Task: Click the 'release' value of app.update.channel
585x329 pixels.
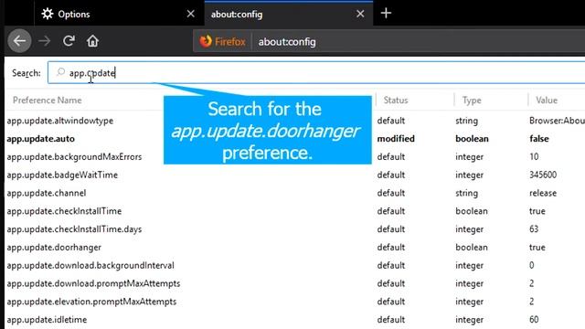Action: tap(542, 193)
